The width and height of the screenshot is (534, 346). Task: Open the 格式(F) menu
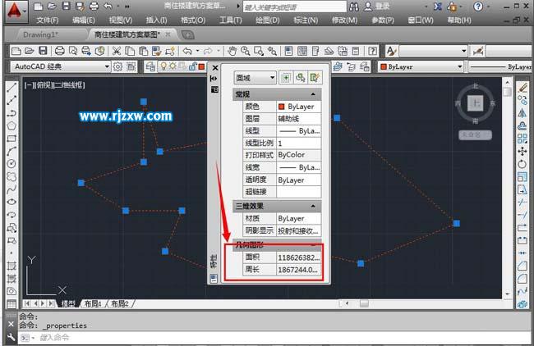point(193,20)
